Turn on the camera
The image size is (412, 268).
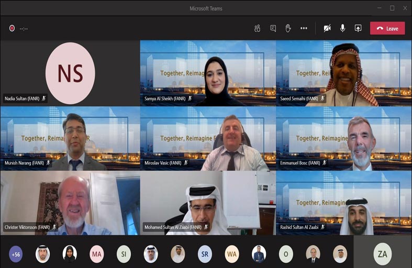tap(327, 28)
